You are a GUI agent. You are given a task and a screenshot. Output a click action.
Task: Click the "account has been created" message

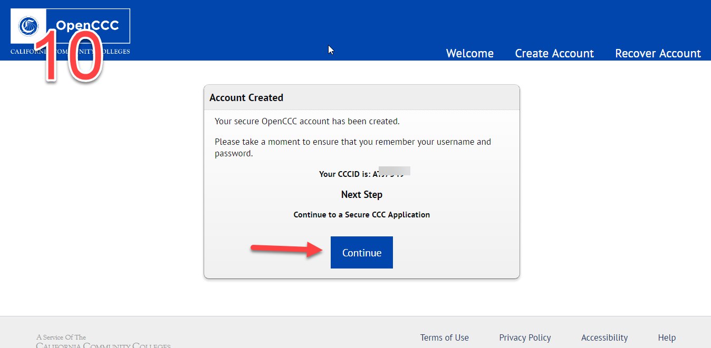(307, 121)
